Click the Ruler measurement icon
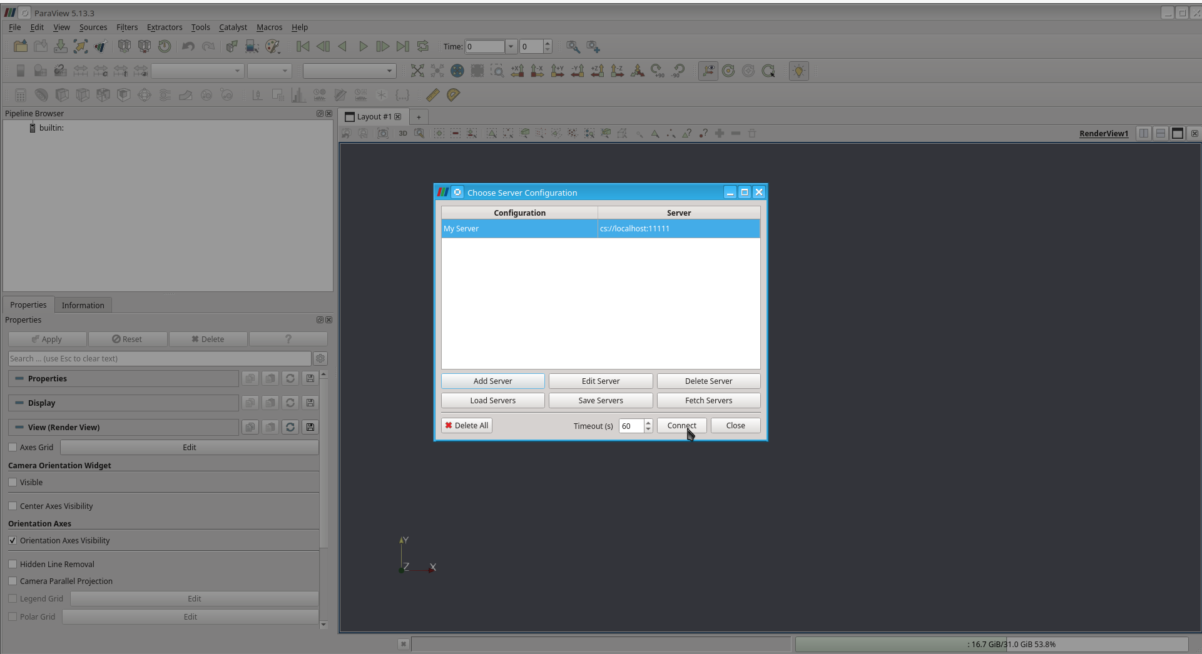 (432, 95)
